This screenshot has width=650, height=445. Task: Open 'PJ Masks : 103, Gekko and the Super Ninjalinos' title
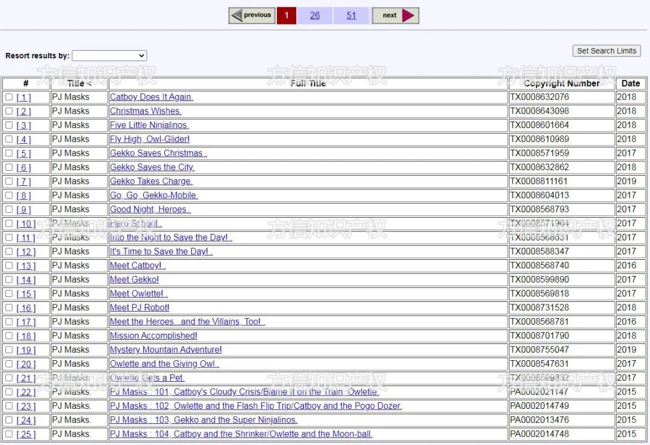203,420
